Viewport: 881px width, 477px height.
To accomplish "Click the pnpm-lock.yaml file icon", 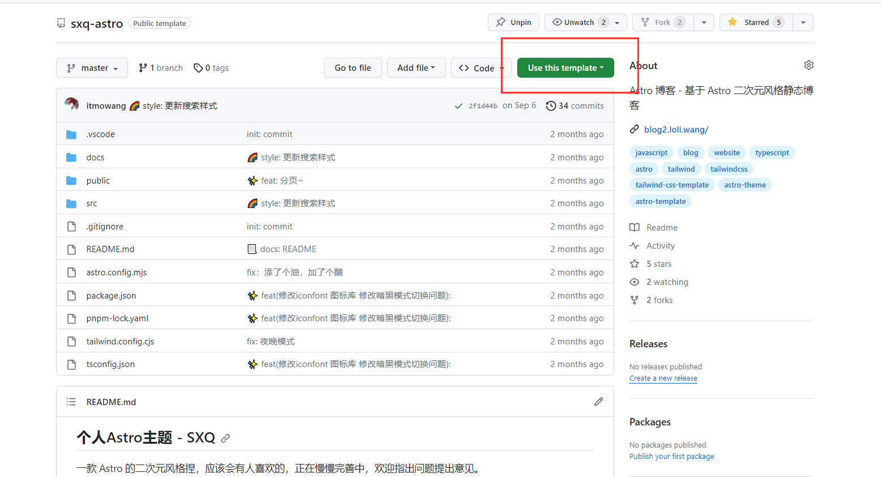I will pos(71,318).
